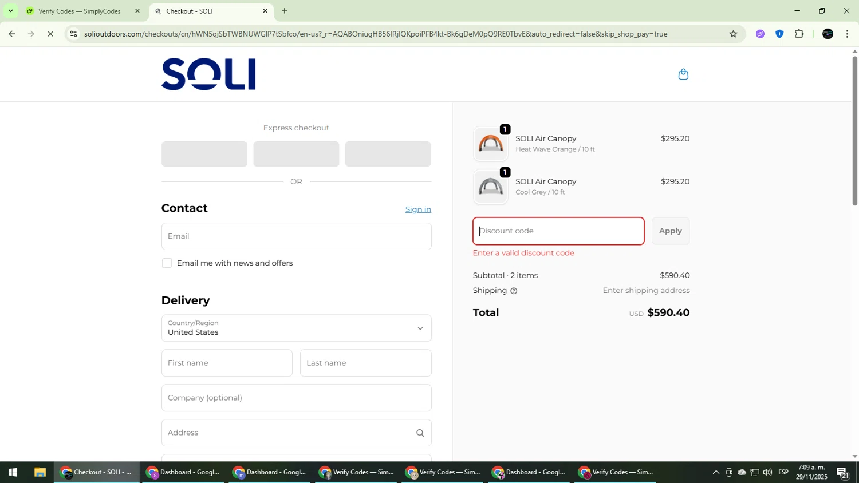Screen dimensions: 859x483
Task: Open the network icon in system tray
Action: coord(755,472)
